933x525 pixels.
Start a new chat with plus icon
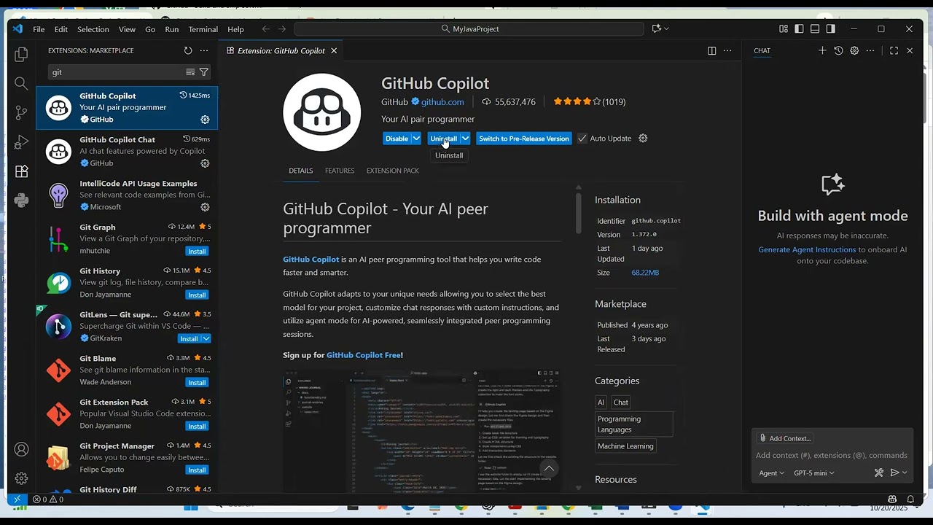coord(822,50)
